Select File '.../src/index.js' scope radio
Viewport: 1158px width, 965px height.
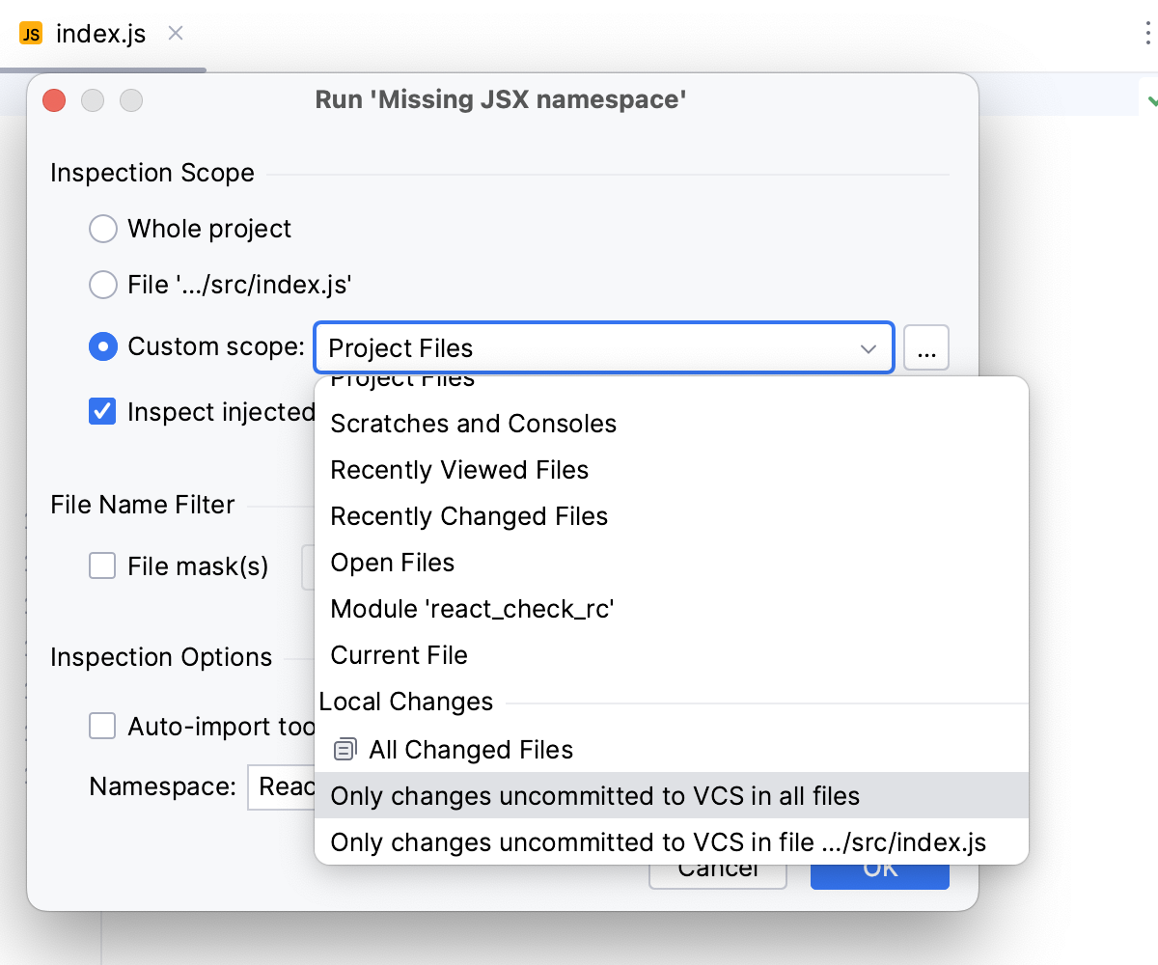click(x=103, y=286)
